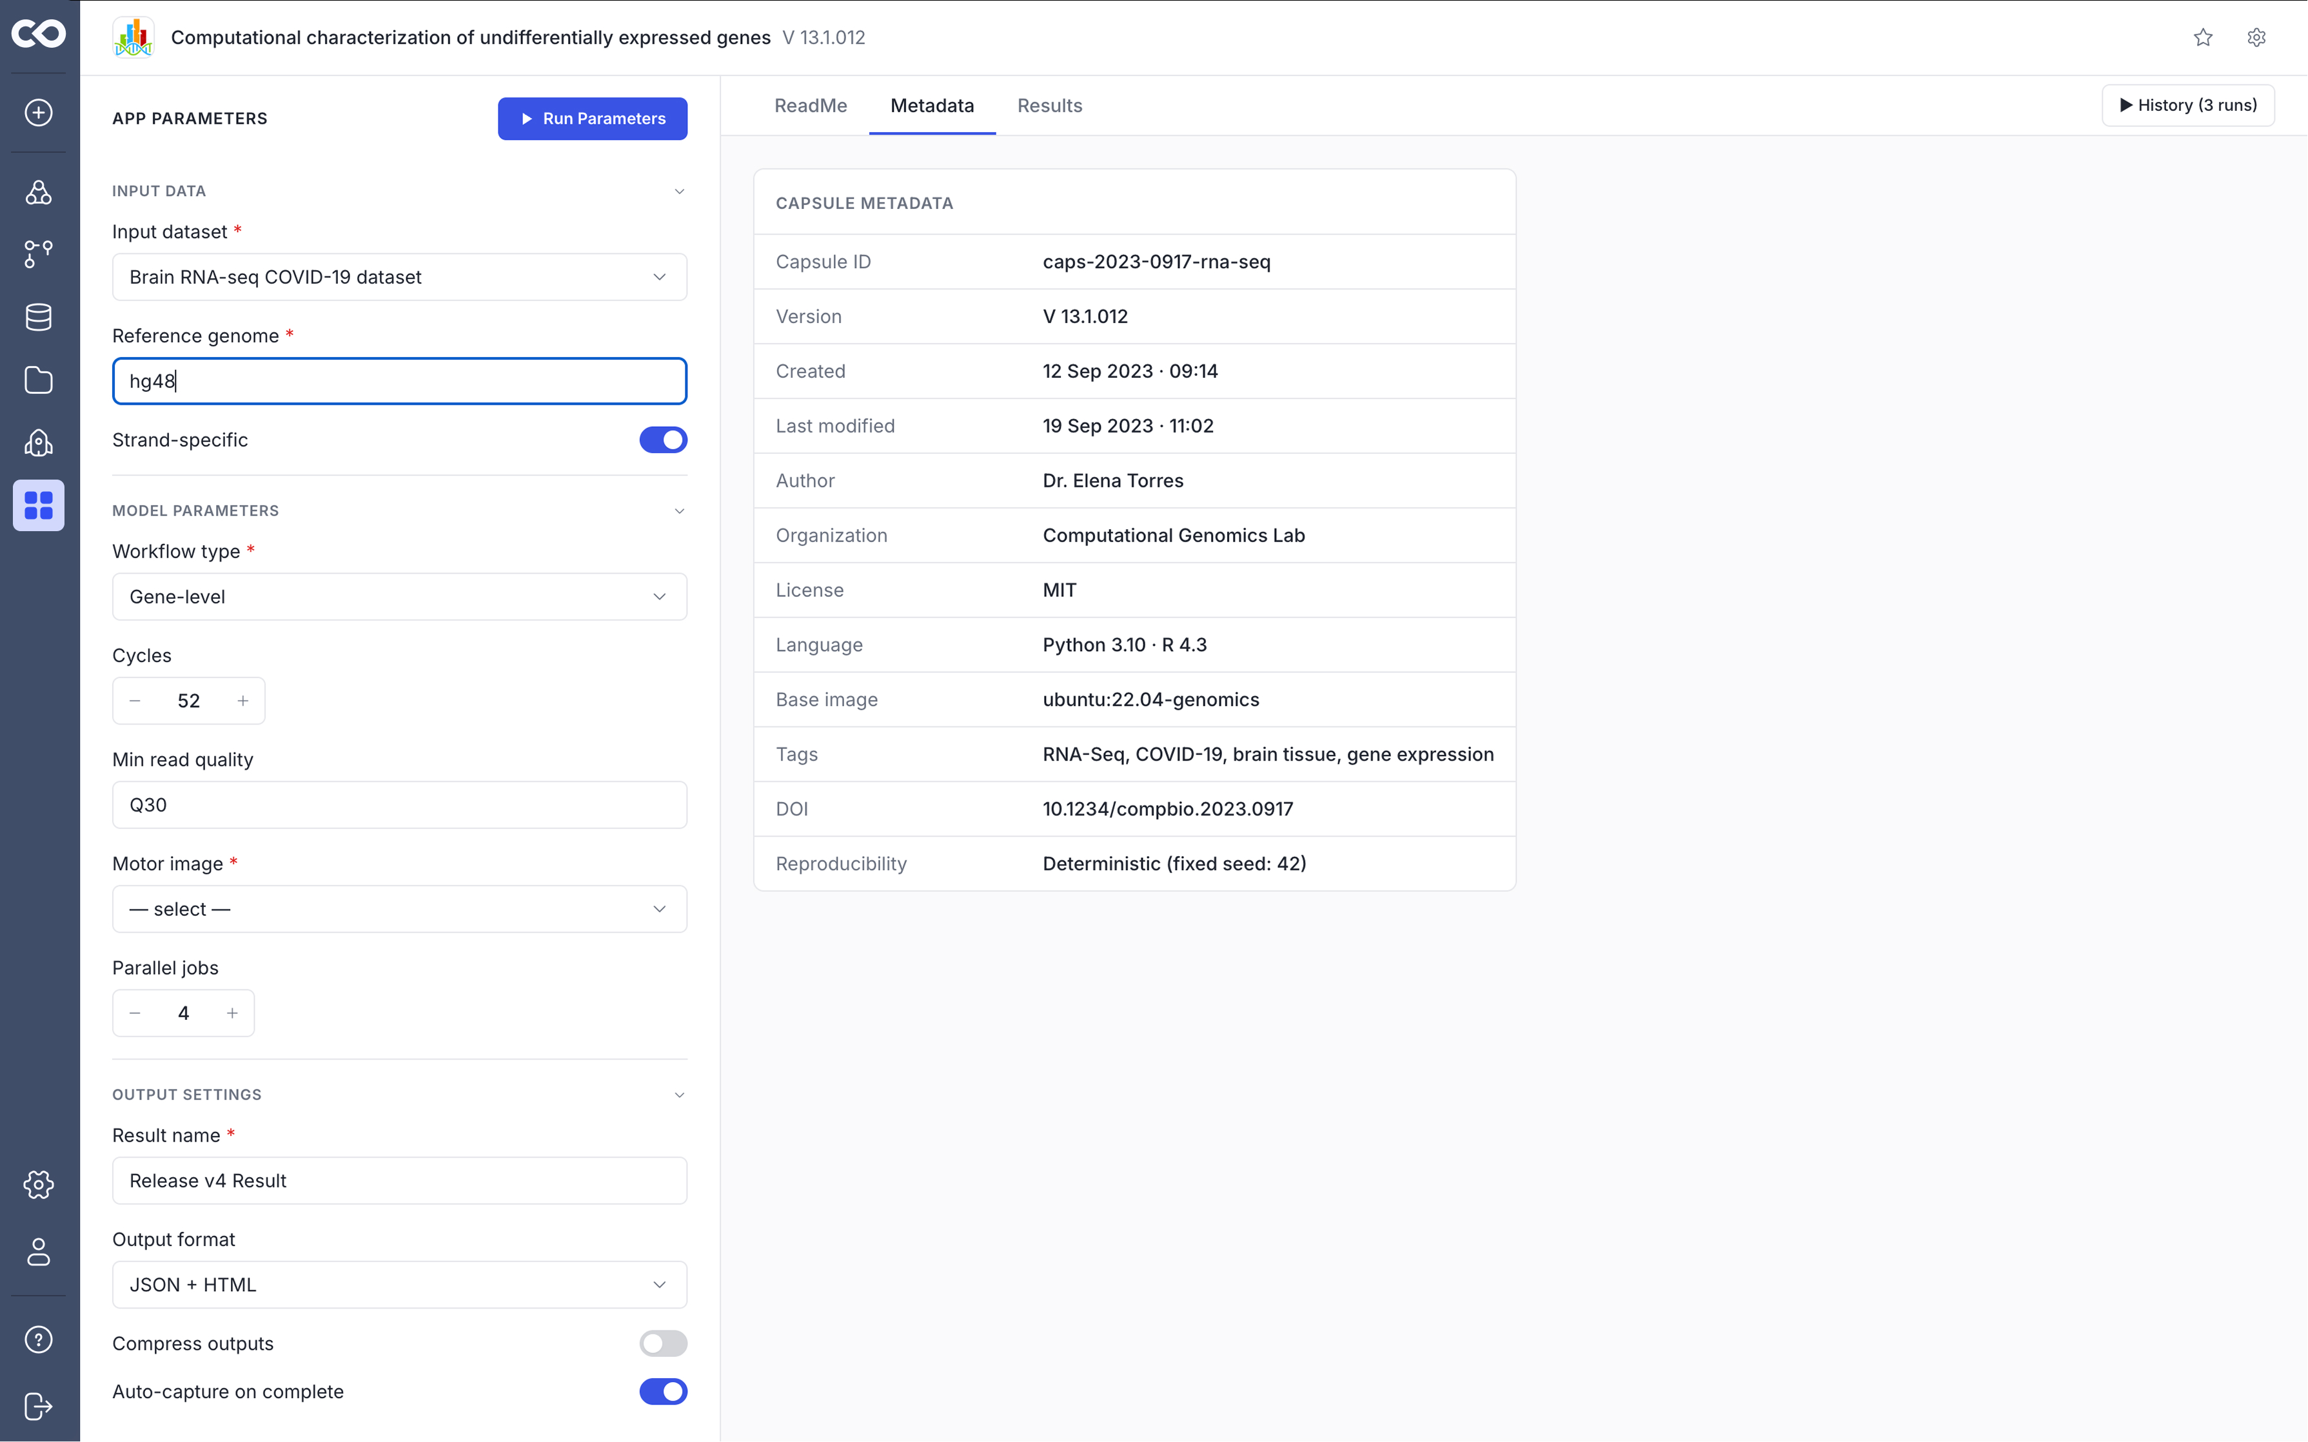Click Last modified 19 Sep 2023 value
This screenshot has height=1442, width=2308.
[x=1128, y=425]
